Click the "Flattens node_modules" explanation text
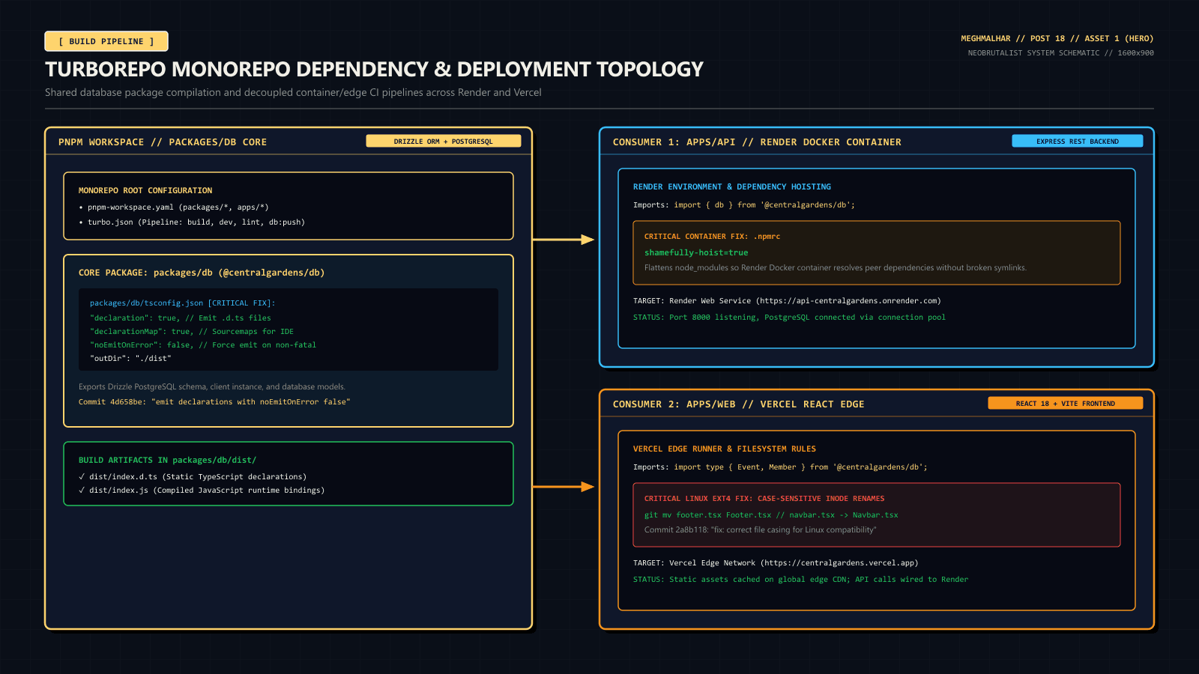The image size is (1199, 674). [836, 268]
